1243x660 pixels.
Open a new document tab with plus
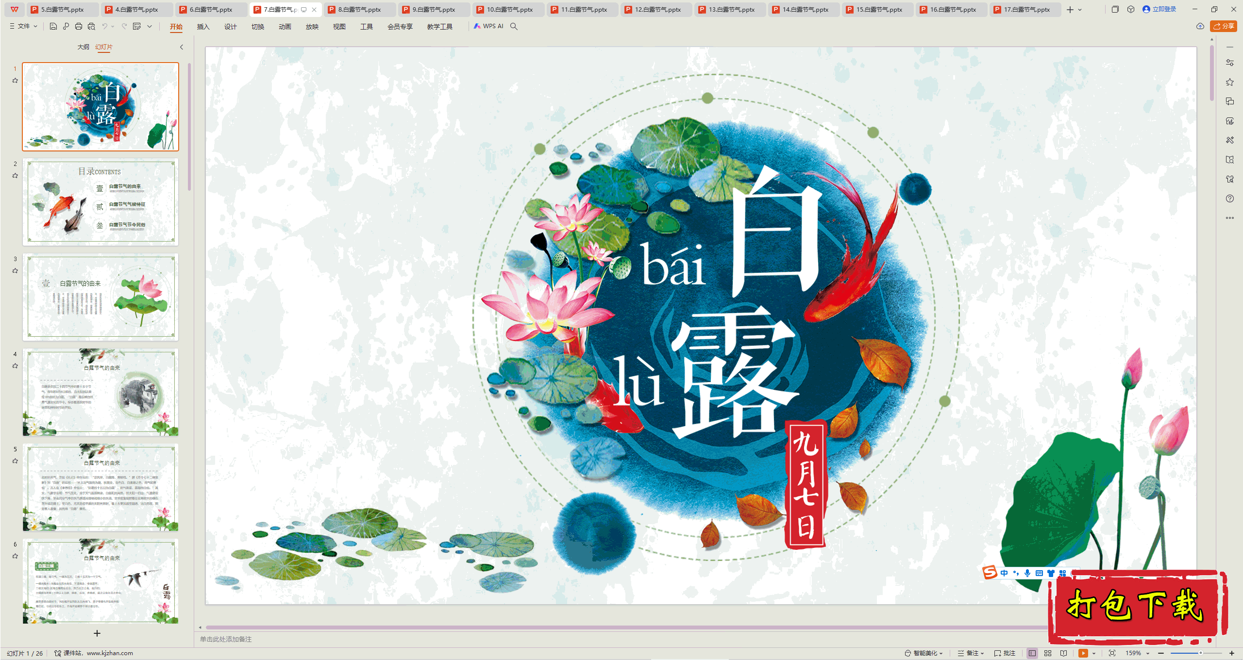[x=1070, y=9]
